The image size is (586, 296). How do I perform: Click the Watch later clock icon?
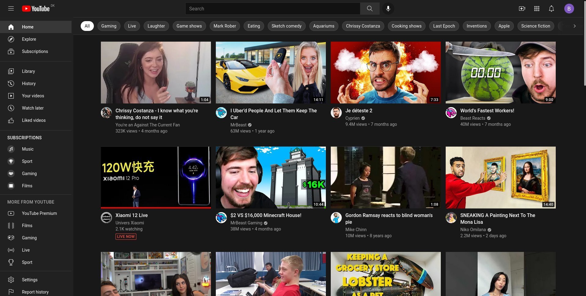(11, 108)
